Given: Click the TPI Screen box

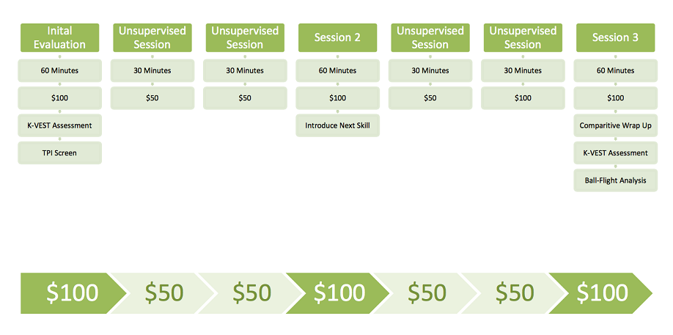Looking at the screenshot, I should click(x=59, y=152).
